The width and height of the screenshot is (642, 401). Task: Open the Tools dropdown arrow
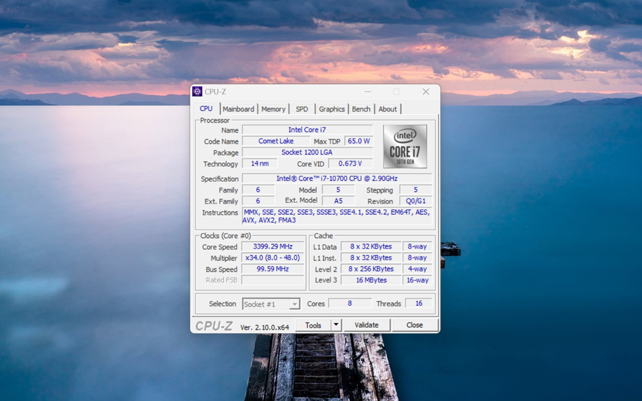(x=336, y=325)
